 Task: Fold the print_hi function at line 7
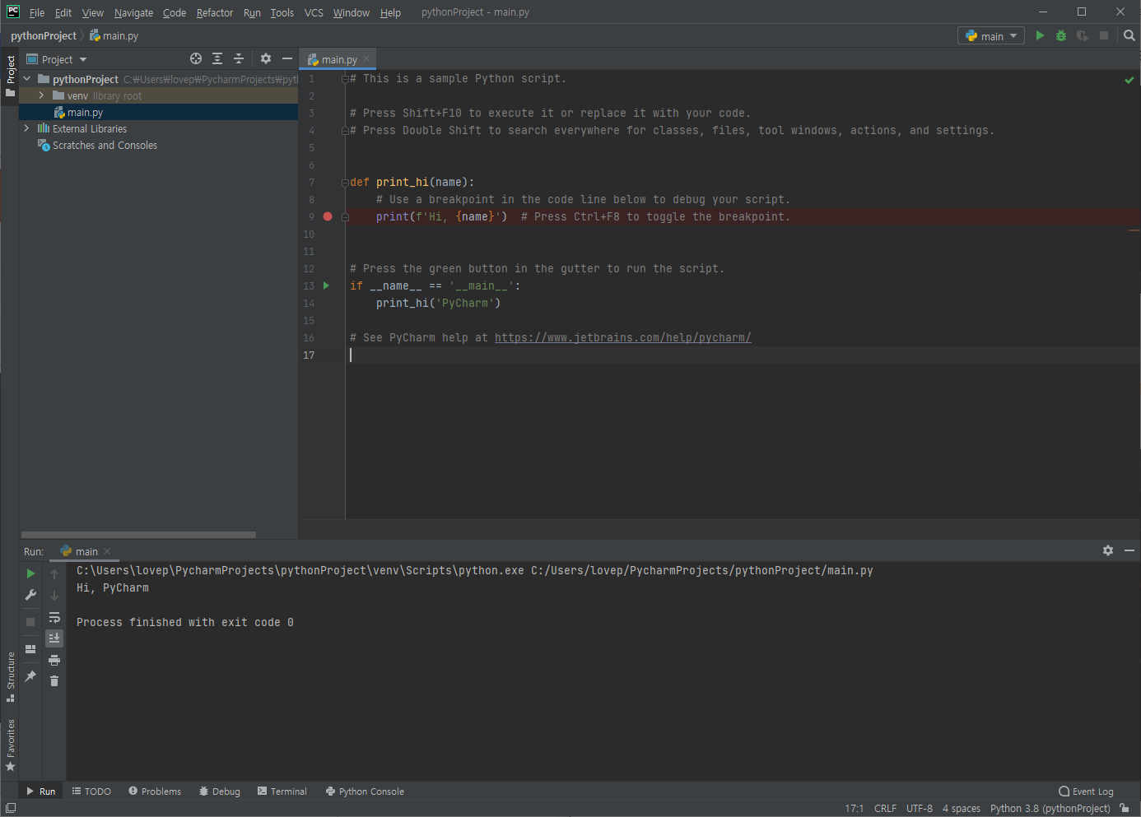coord(345,182)
